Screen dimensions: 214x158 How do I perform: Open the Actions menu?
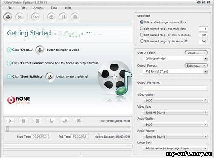click(38, 8)
